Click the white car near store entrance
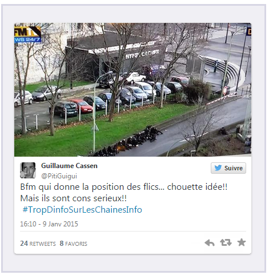Screen dimensions: 269x275 [135, 78]
